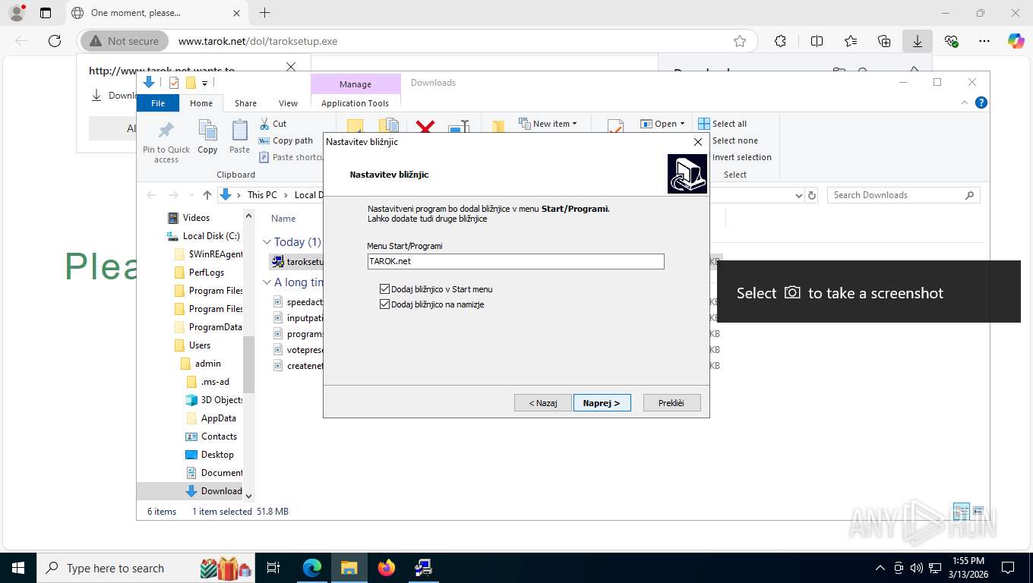Click the Naprej > button in installer
Viewport: 1033px width, 583px height.
tap(602, 403)
